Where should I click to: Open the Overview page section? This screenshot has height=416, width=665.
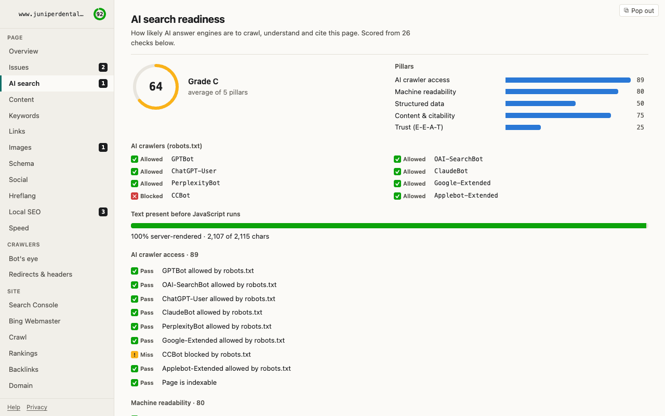(x=57, y=51)
